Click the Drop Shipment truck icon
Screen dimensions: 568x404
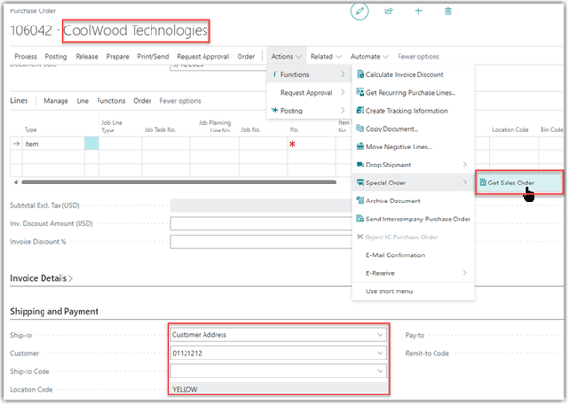click(x=360, y=165)
